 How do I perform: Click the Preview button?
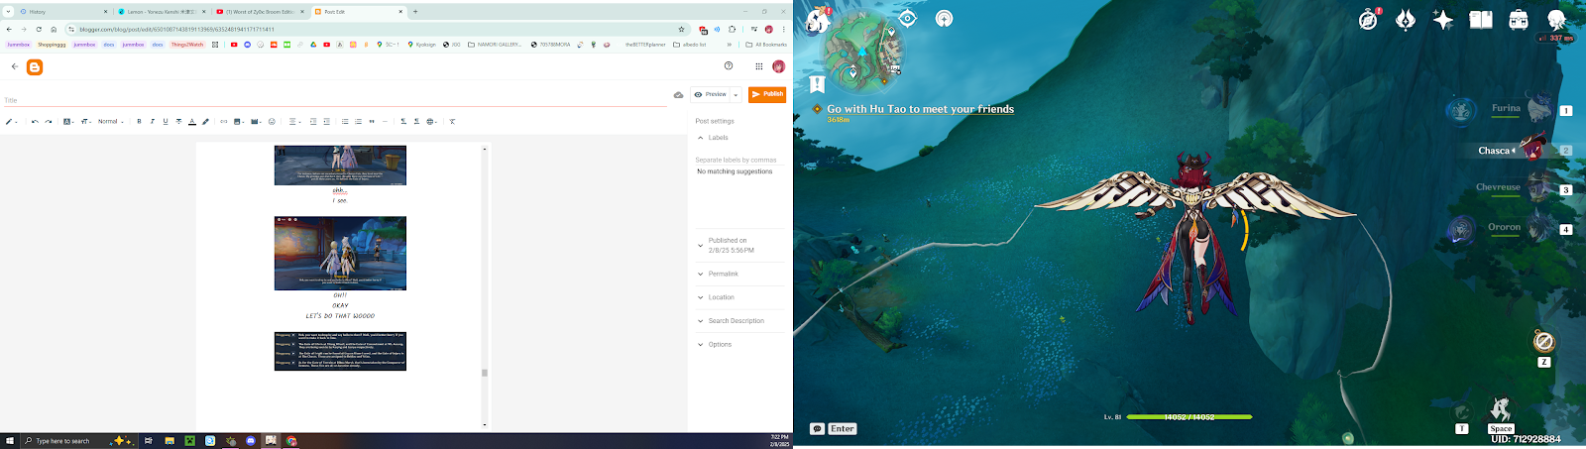click(711, 94)
